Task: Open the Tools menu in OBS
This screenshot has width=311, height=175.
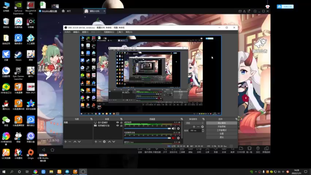Action: [x=120, y=32]
